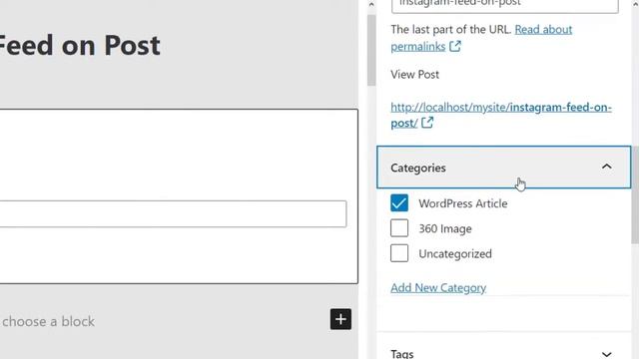Click the URL slug input field
Screen dimensions: 639x359
pyautogui.click(x=504, y=6)
